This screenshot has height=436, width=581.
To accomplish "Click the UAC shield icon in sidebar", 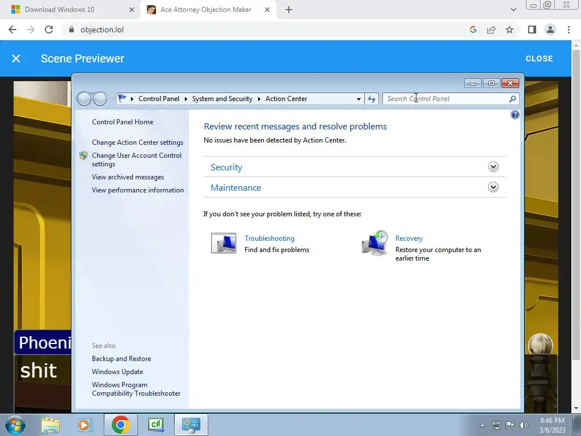I will click(x=83, y=156).
